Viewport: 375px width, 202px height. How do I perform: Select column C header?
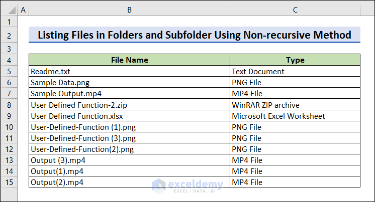pos(295,10)
